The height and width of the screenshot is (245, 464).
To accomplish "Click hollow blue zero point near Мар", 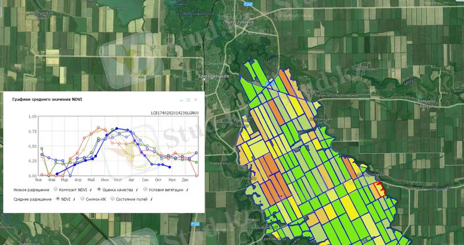I will (x=70, y=175).
